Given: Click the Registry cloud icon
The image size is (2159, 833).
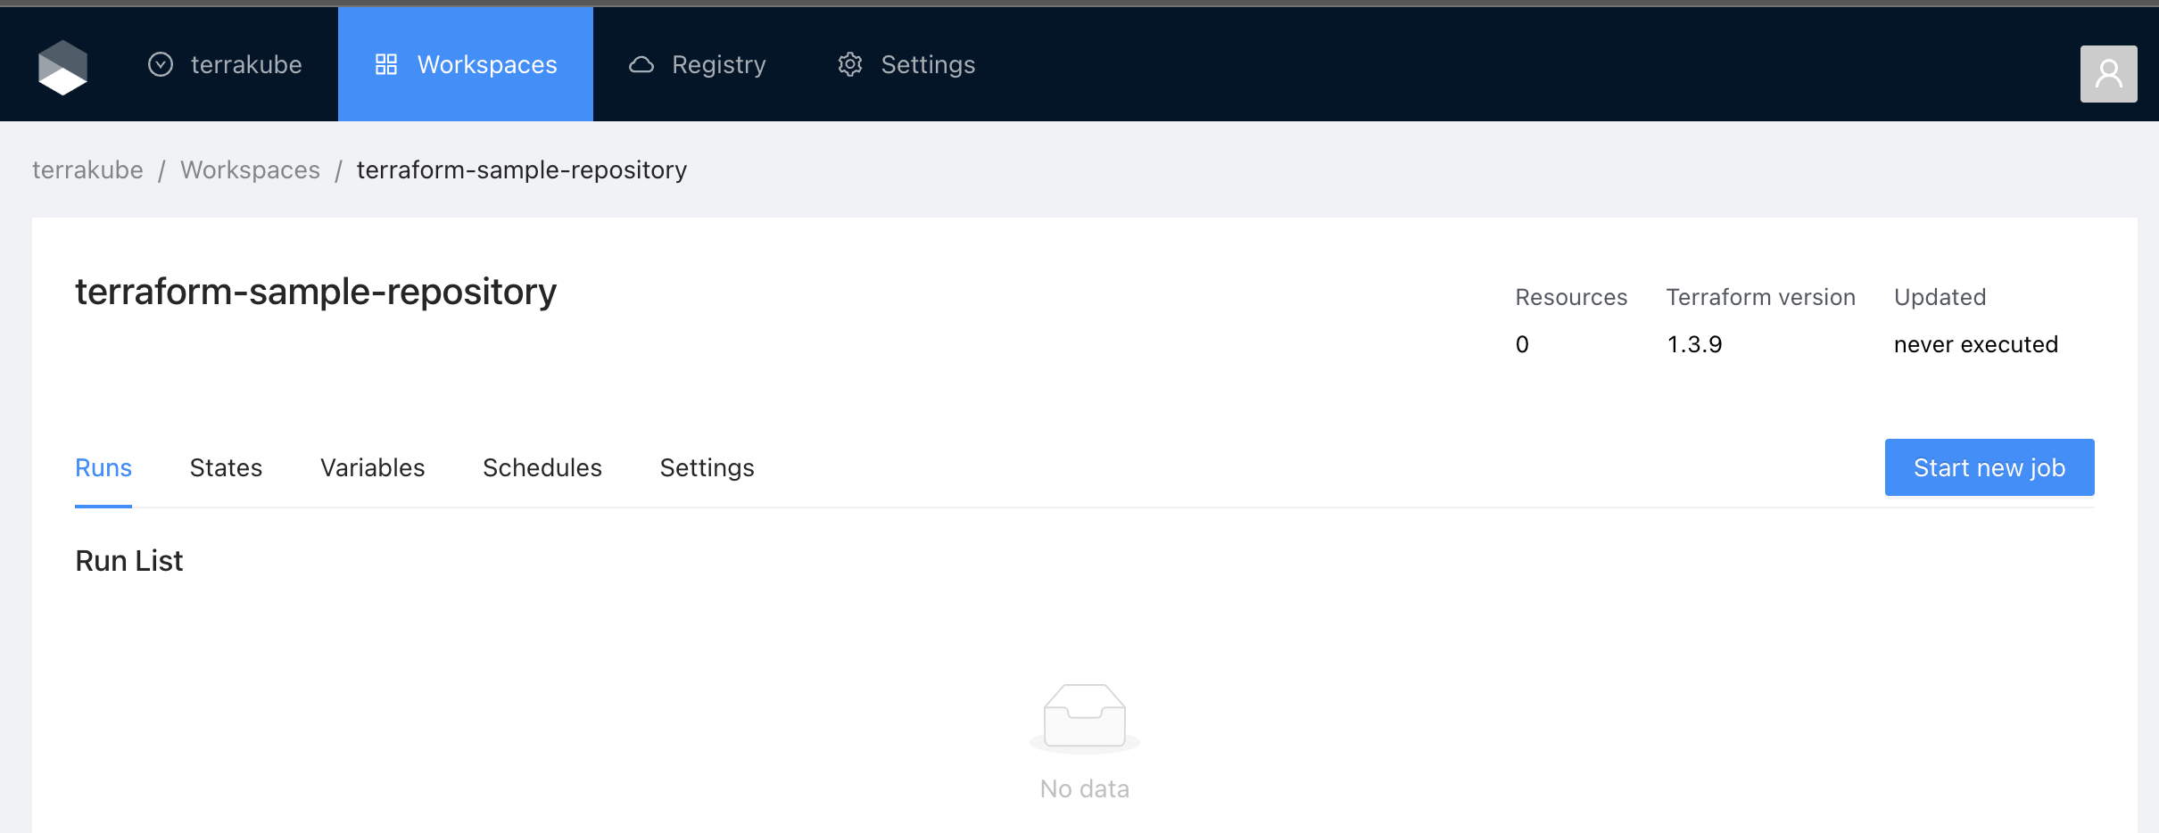Looking at the screenshot, I should 641,65.
